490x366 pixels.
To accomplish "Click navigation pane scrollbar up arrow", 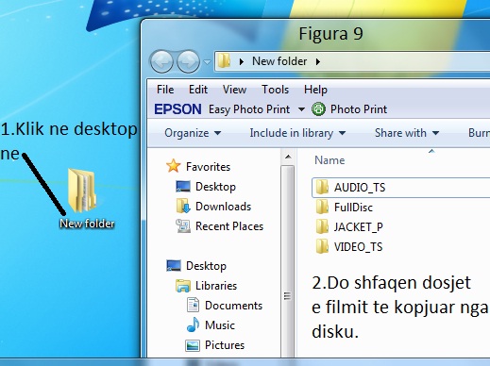I will pyautogui.click(x=288, y=157).
